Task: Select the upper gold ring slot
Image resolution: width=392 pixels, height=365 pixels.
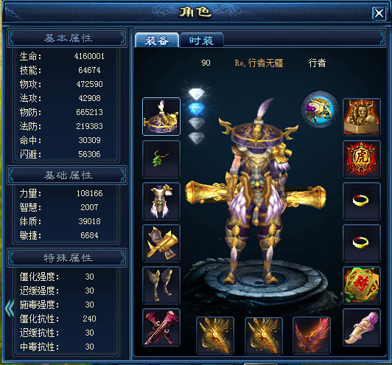Action: point(362,201)
